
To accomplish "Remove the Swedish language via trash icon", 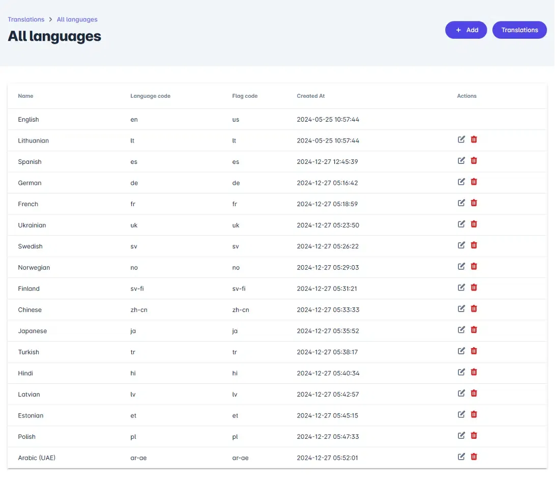I will [474, 245].
